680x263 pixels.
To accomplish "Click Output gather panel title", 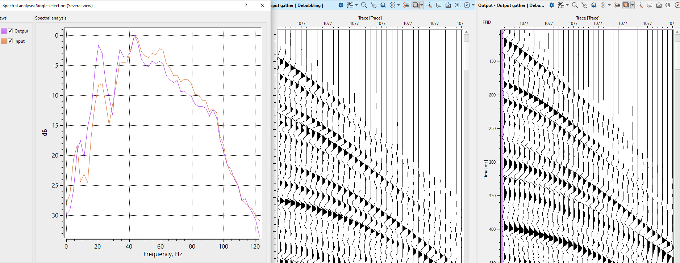I will 511,5.
